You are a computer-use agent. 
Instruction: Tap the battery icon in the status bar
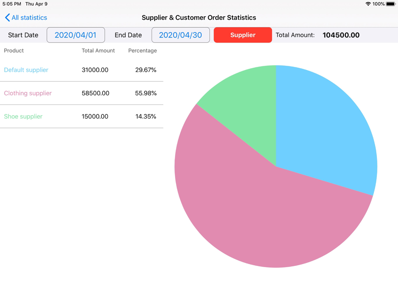coord(390,4)
